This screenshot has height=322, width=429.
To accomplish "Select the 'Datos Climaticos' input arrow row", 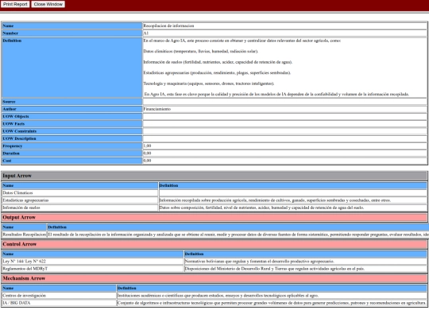I will tap(214, 192).
